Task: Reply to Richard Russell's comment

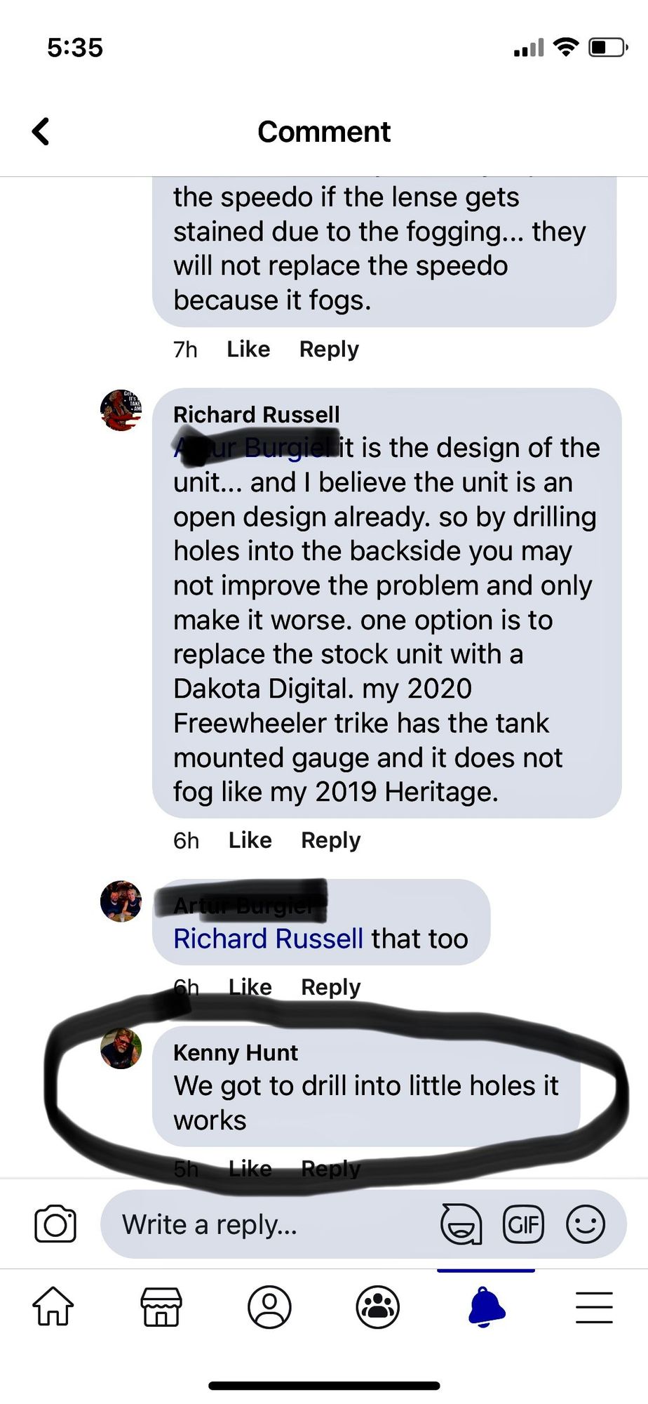Action: (x=331, y=840)
